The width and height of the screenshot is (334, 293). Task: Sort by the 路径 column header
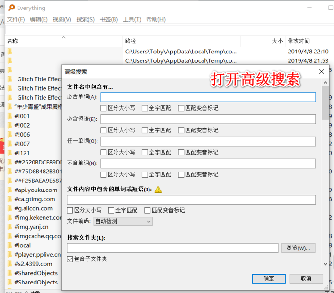point(182,41)
